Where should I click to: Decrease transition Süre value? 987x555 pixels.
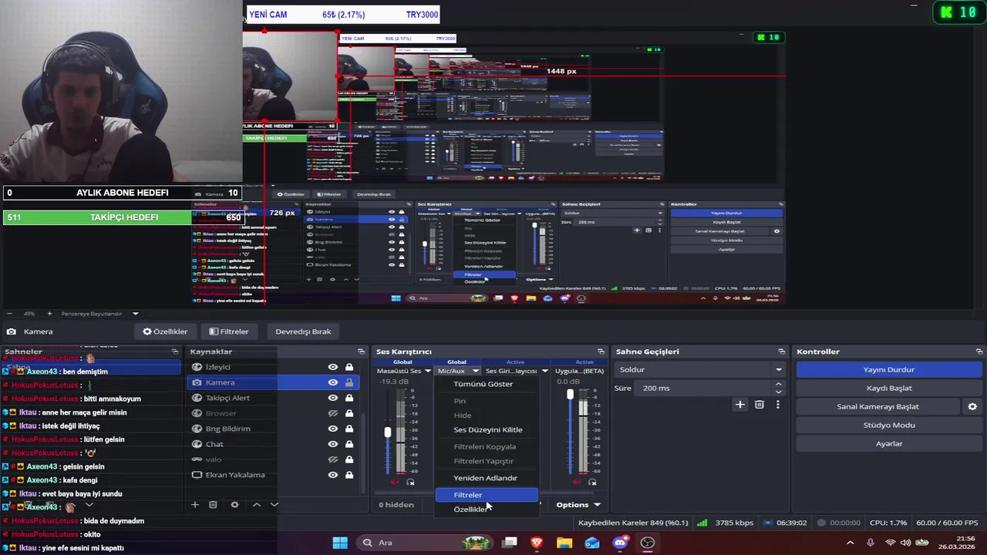[778, 392]
